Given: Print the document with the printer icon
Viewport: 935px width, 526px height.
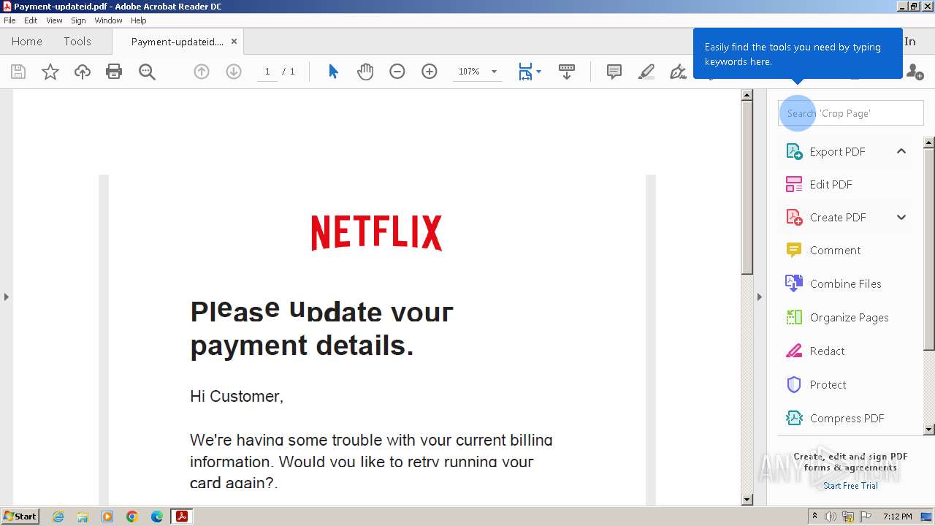Looking at the screenshot, I should point(114,72).
